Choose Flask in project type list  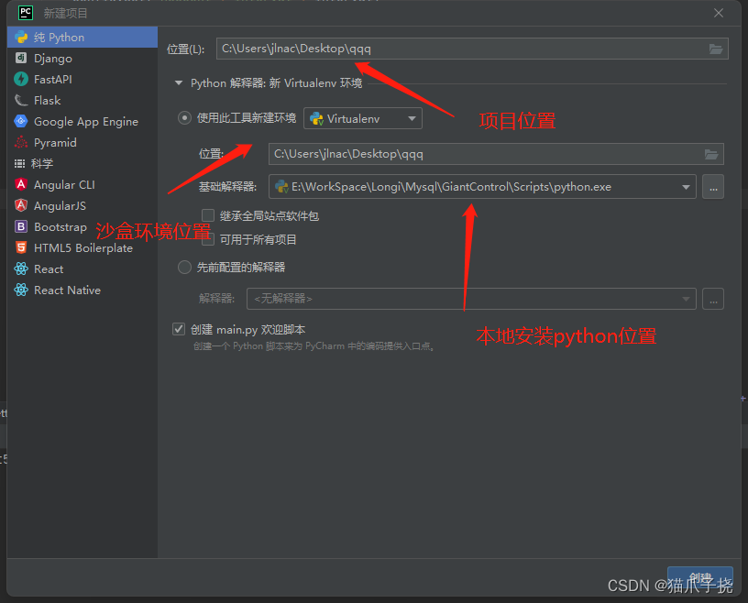tap(48, 100)
